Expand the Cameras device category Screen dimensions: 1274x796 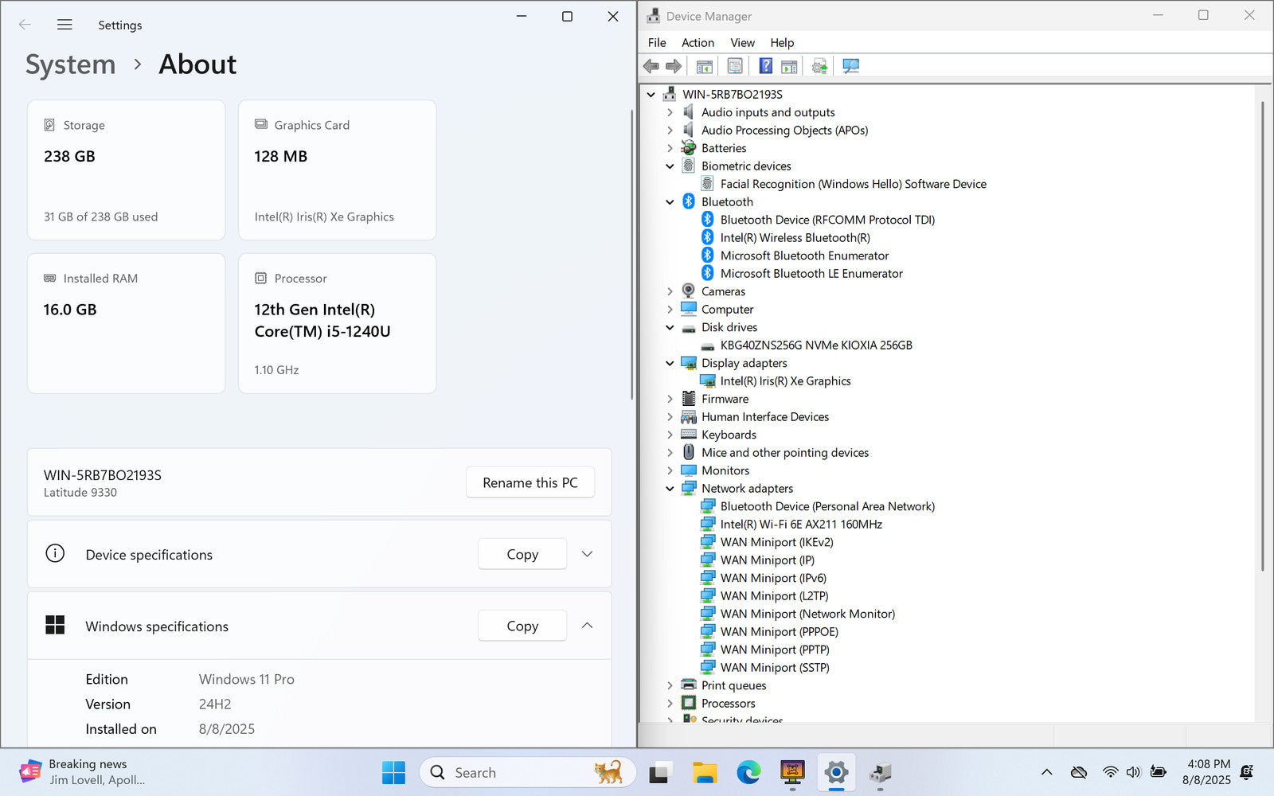670,291
